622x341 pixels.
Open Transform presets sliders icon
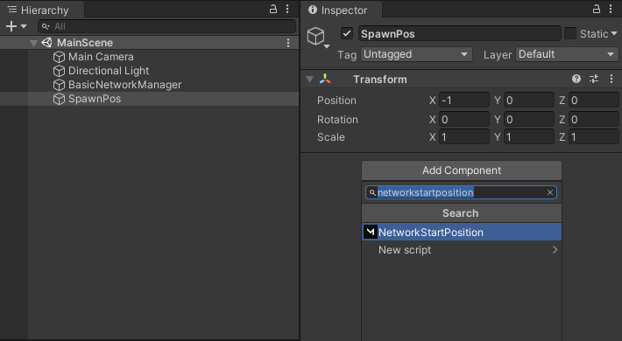pos(594,79)
